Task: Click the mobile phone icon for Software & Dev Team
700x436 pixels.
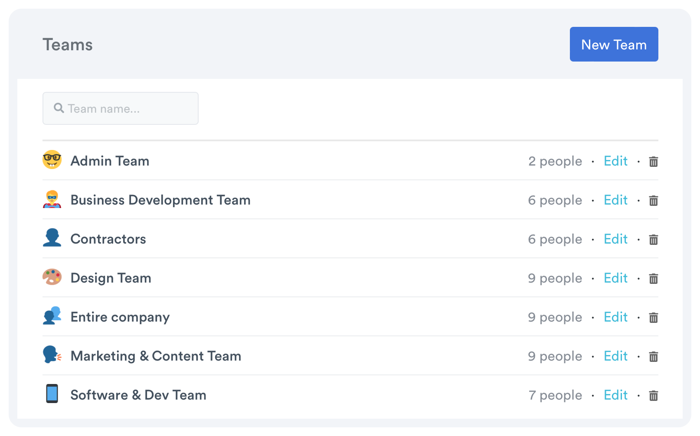Action: 52,394
